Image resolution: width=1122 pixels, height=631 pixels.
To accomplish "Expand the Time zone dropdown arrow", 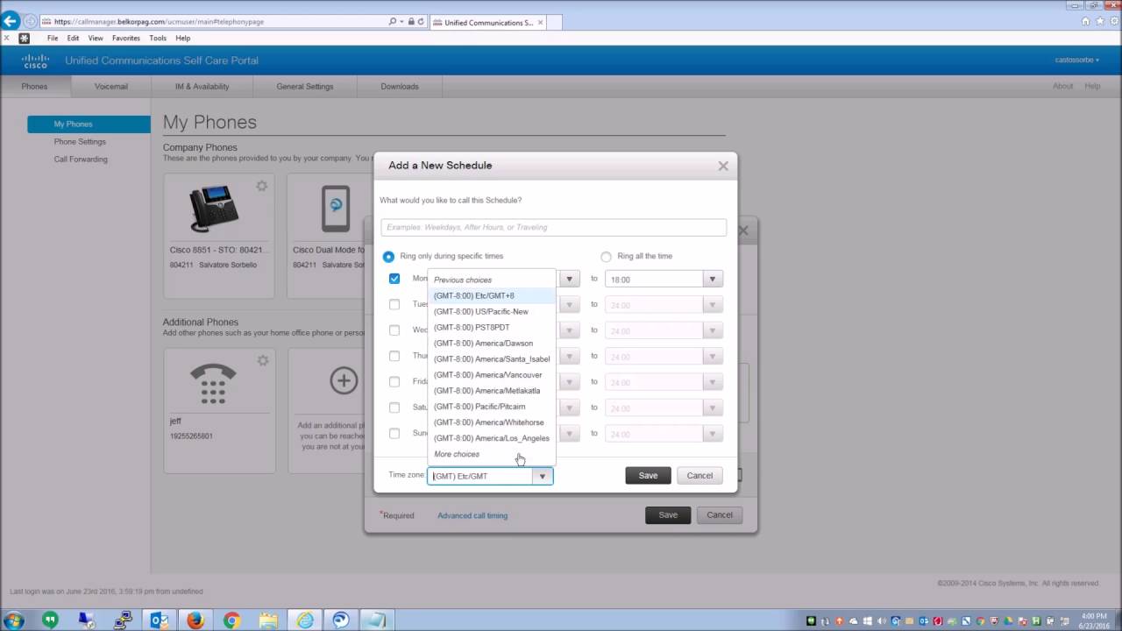I will (x=543, y=476).
